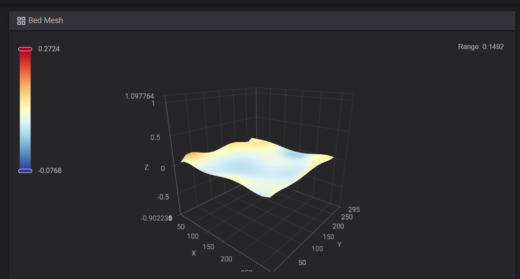The width and height of the screenshot is (520, 279).
Task: Click the X axis title letter
Action: [x=194, y=253]
